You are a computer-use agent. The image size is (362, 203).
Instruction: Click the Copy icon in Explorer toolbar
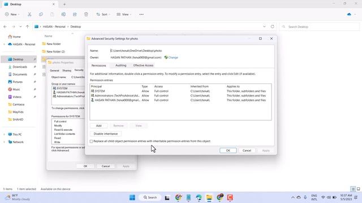(41, 14)
